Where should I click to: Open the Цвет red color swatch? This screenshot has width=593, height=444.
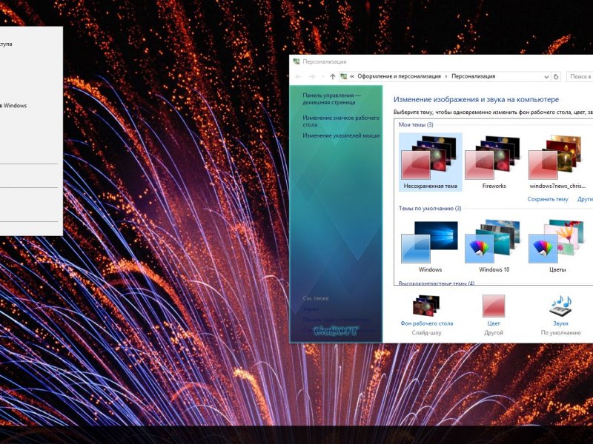pos(494,306)
